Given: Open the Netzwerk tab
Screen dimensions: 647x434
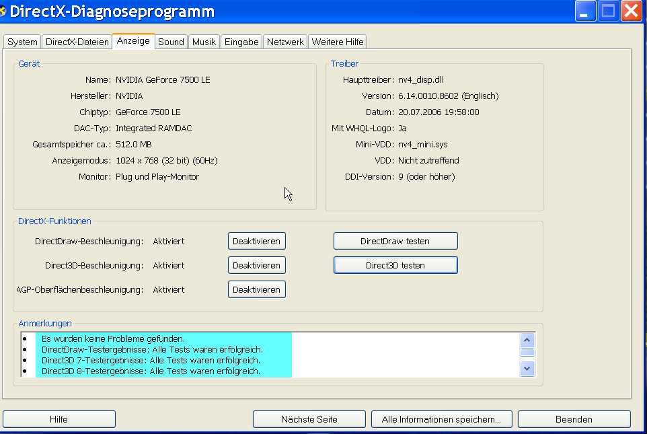Looking at the screenshot, I should pos(285,42).
